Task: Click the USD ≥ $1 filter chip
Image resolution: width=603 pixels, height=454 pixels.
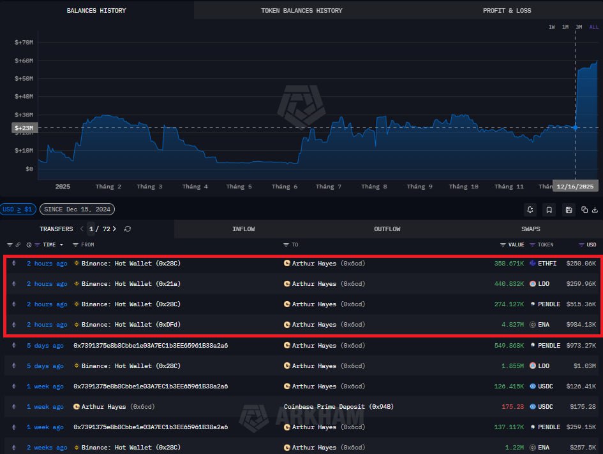Action: 17,209
